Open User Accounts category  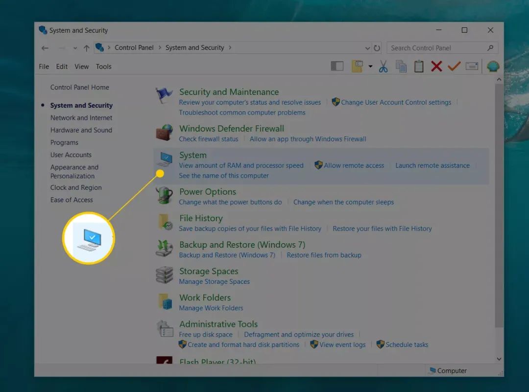(71, 155)
